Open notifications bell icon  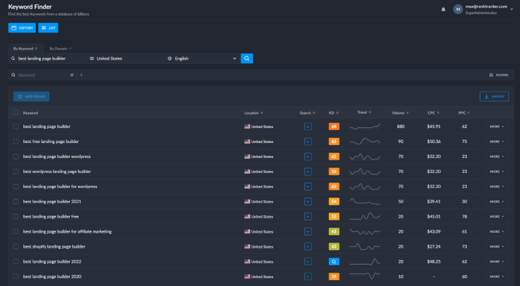pos(443,9)
